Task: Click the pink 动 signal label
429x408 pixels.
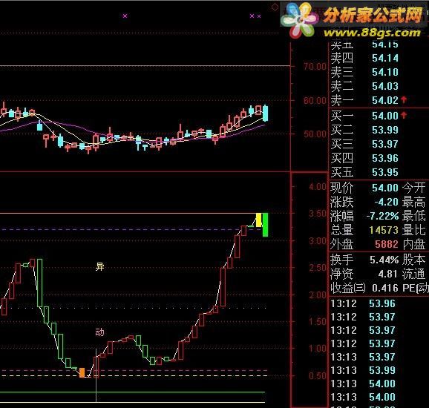Action: (99, 332)
